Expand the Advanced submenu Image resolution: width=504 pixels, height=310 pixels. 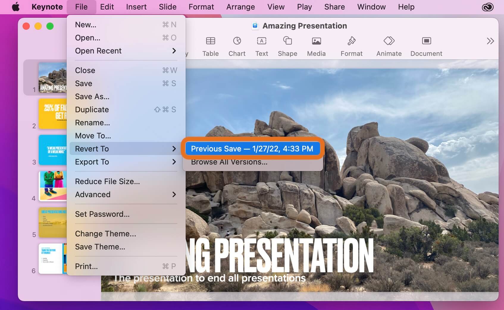(x=126, y=194)
